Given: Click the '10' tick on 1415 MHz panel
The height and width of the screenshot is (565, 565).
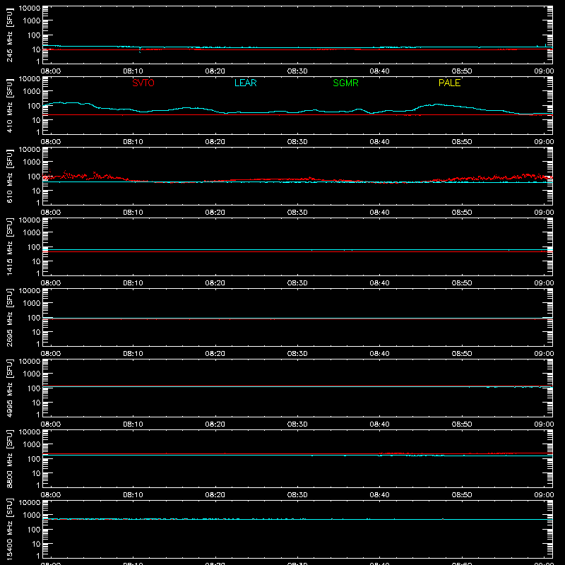Looking at the screenshot, I should (x=36, y=261).
